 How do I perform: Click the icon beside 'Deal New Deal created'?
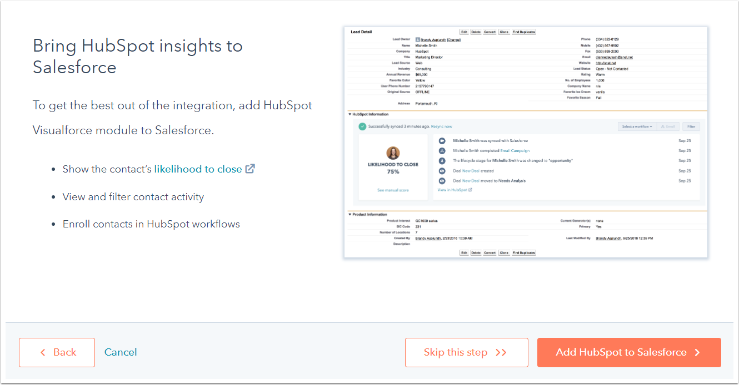click(x=442, y=171)
